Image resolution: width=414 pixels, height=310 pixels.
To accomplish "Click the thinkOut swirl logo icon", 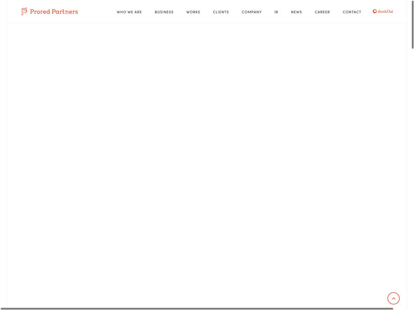I will 375,11.
